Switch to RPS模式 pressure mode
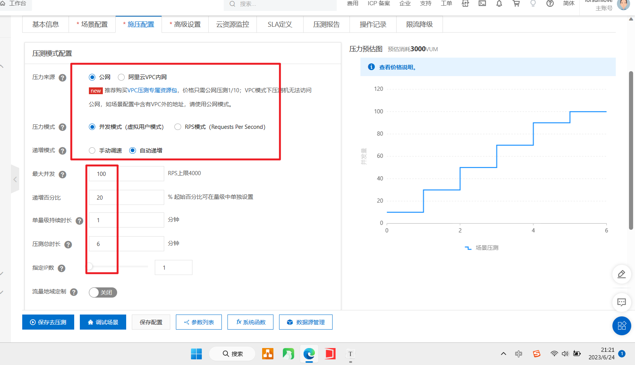This screenshot has width=635, height=365. 177,127
